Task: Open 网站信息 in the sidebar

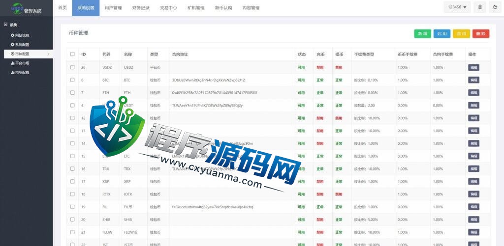Action: click(22, 35)
